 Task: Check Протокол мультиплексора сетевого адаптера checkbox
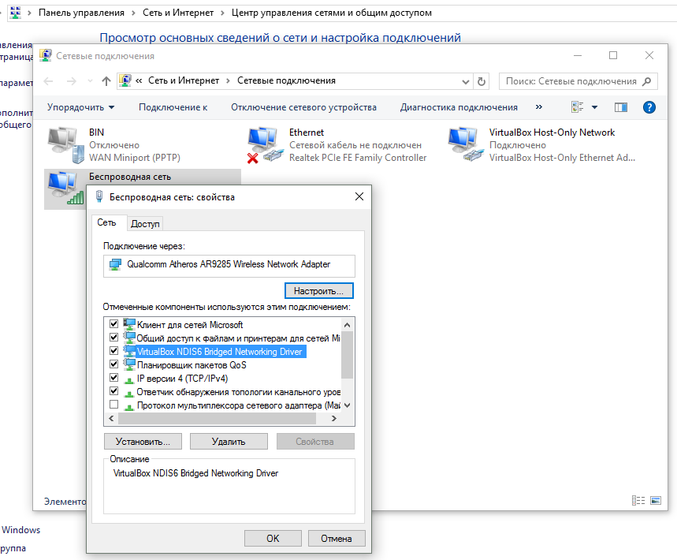tap(114, 405)
